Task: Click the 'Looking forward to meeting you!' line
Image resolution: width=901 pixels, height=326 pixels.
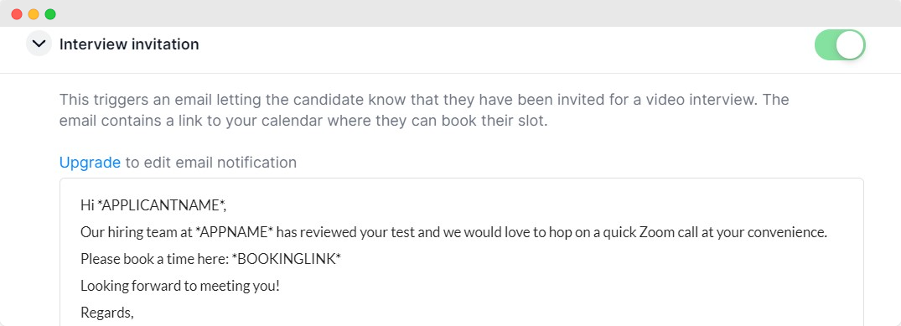Action: (x=180, y=286)
